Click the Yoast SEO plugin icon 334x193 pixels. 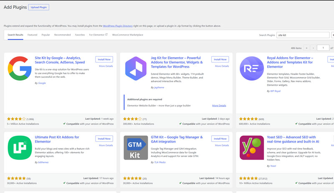[252, 147]
